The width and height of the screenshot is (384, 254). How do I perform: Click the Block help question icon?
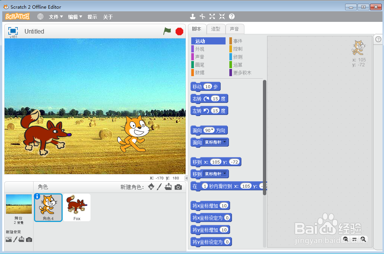(232, 17)
